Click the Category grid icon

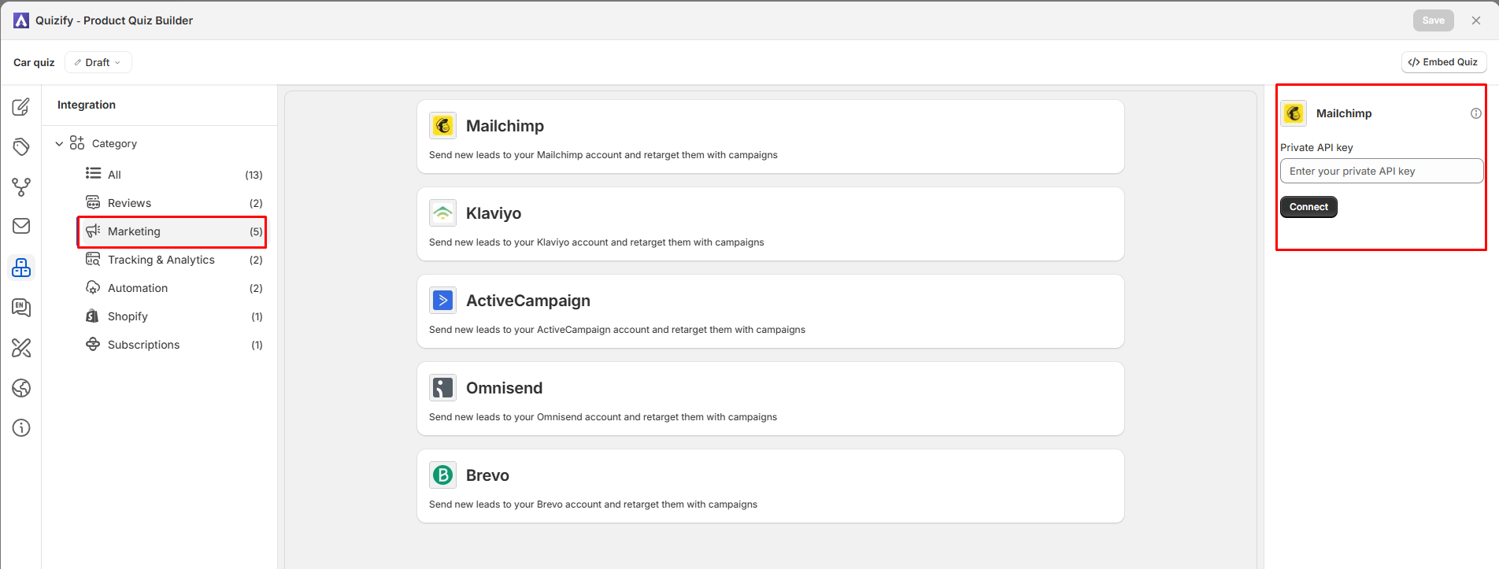click(77, 142)
